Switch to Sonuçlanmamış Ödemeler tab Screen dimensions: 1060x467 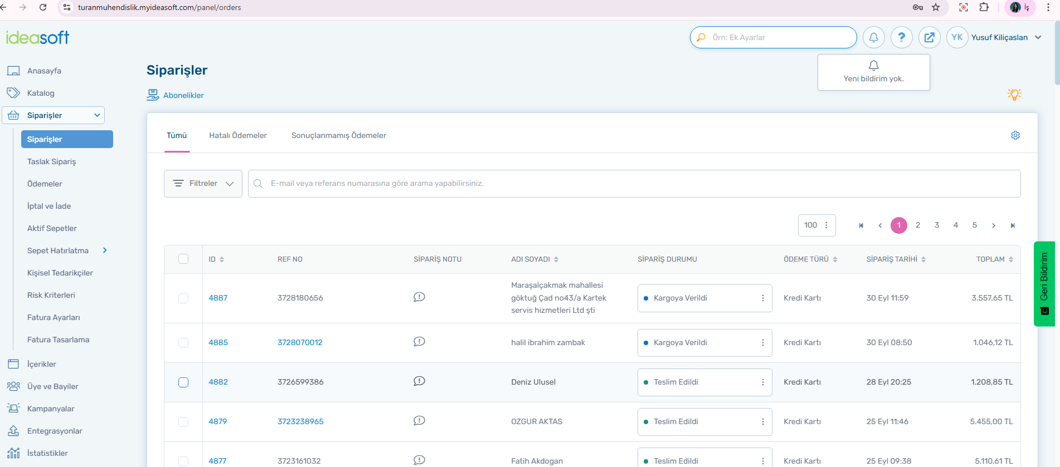coord(338,135)
